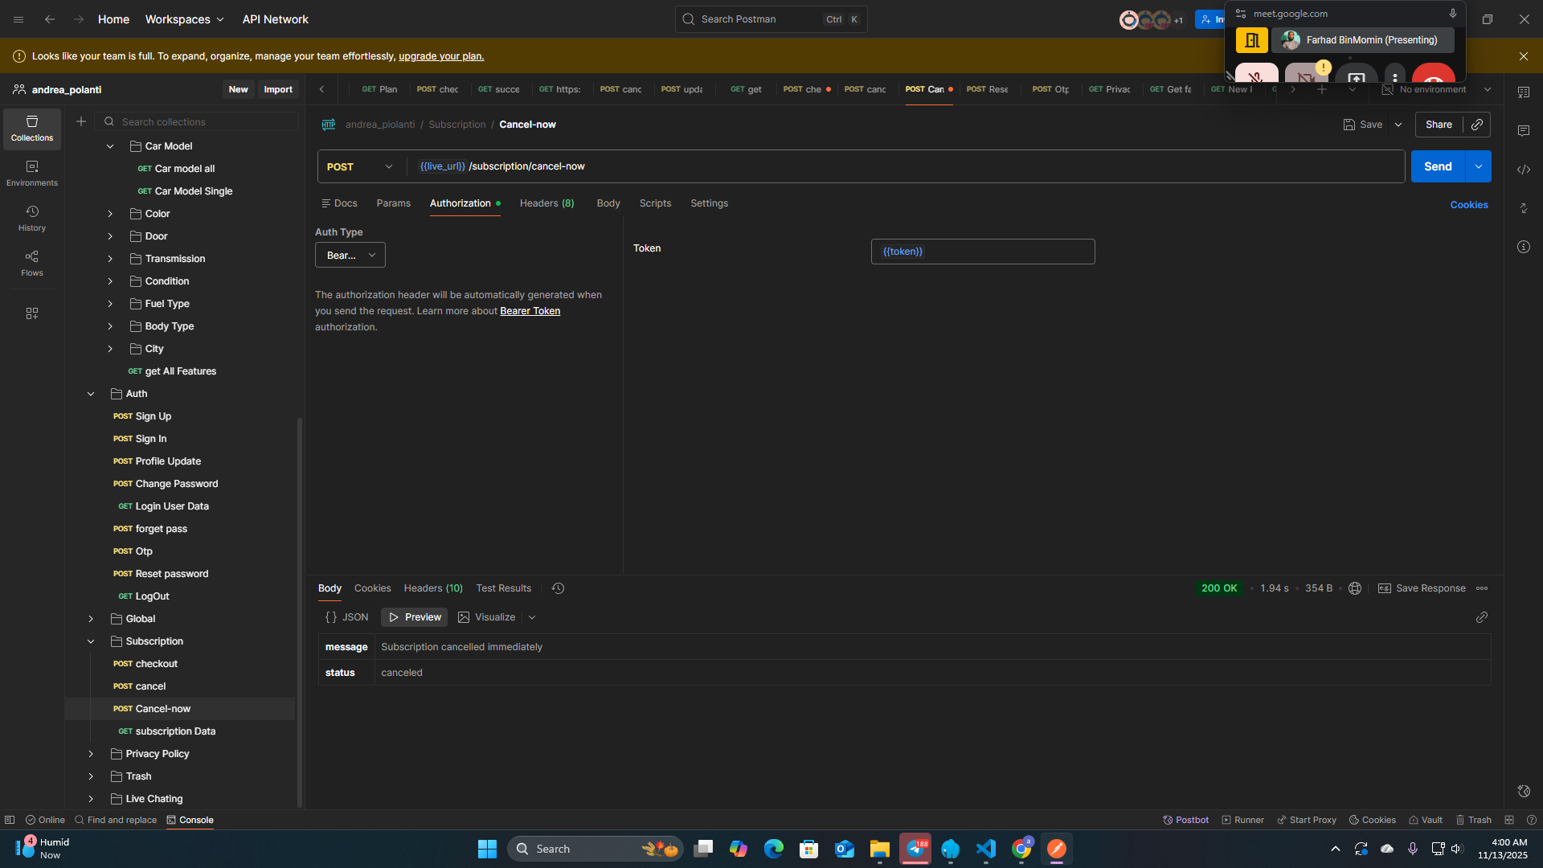Open Postbot from the status bar
The height and width of the screenshot is (868, 1543).
pyautogui.click(x=1186, y=820)
